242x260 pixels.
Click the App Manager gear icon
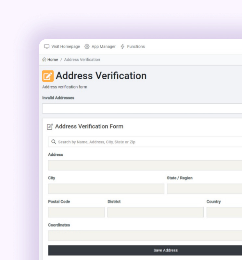coord(87,46)
